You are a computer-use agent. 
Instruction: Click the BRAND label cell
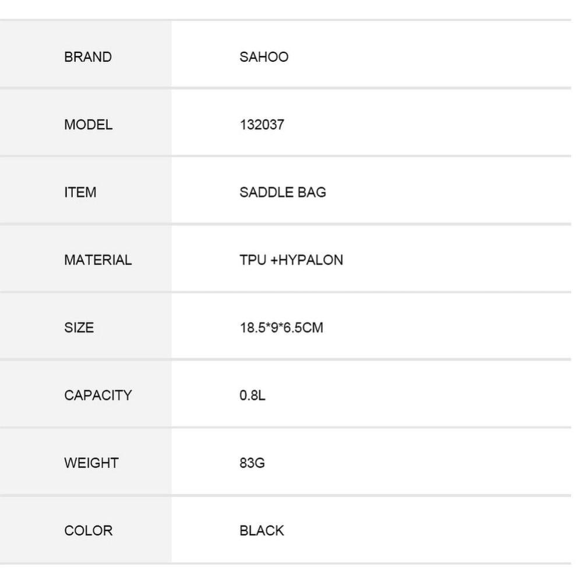(x=86, y=54)
